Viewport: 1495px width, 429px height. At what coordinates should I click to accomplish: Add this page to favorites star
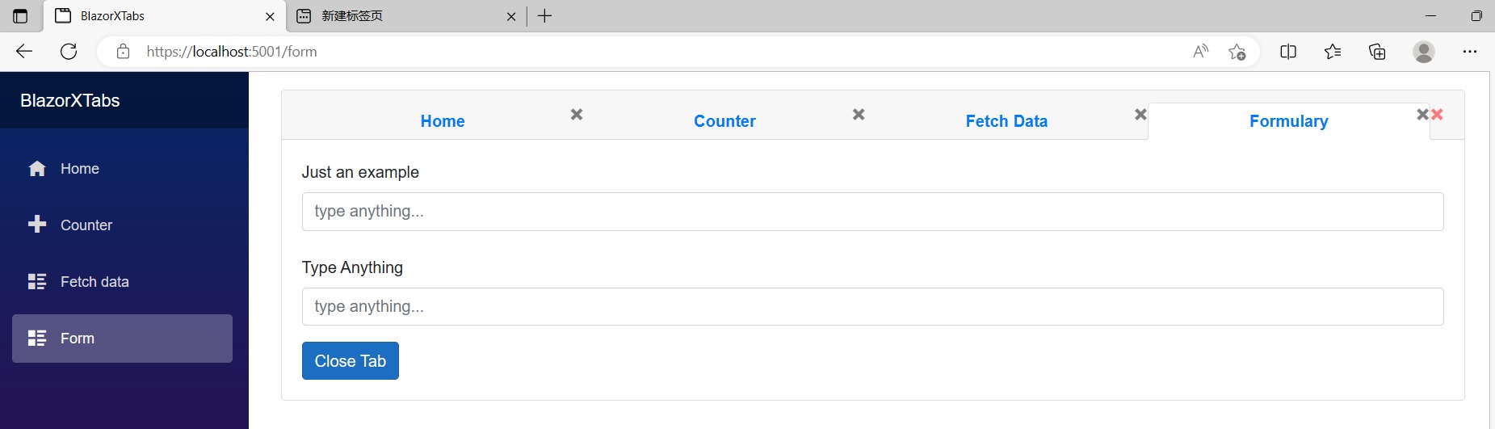[1237, 52]
